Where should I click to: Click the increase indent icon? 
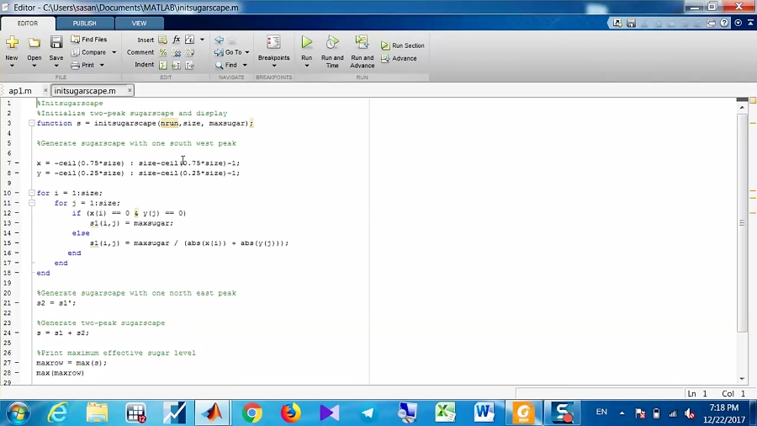(x=177, y=65)
